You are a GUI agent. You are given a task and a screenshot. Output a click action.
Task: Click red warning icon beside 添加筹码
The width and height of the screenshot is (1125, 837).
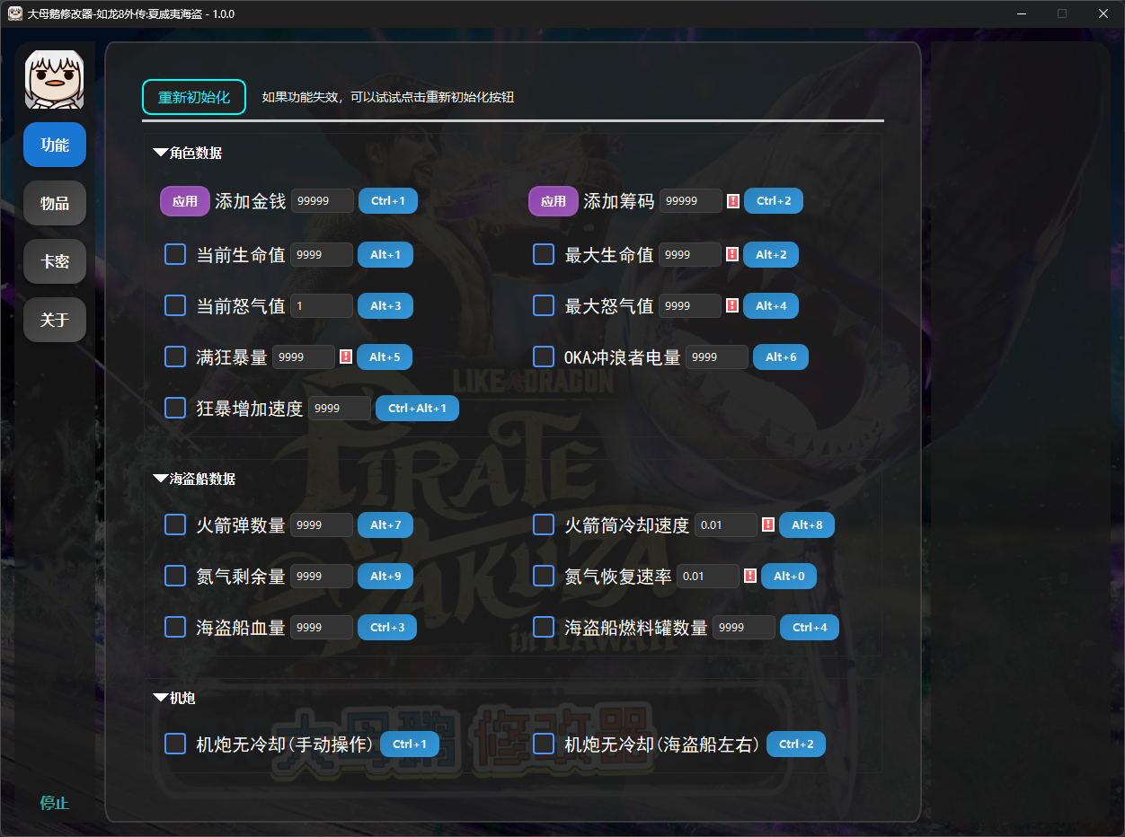click(x=733, y=201)
